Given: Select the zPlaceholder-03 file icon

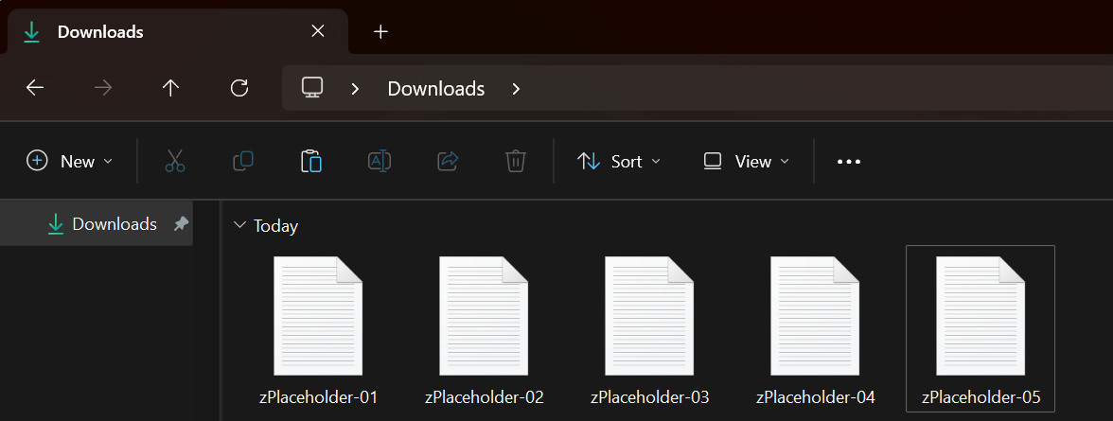Looking at the screenshot, I should pyautogui.click(x=649, y=316).
